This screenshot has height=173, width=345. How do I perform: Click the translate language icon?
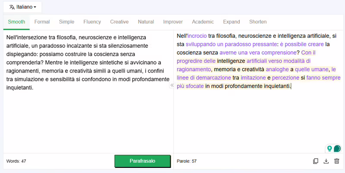[x=12, y=7]
